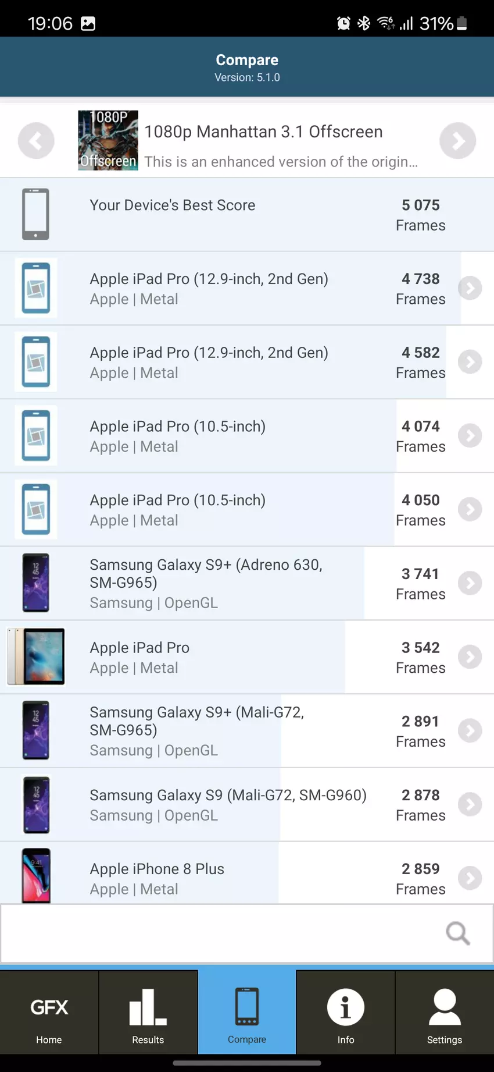The height and width of the screenshot is (1072, 494).
Task: Open the GFX Home tab
Action: [x=49, y=1013]
